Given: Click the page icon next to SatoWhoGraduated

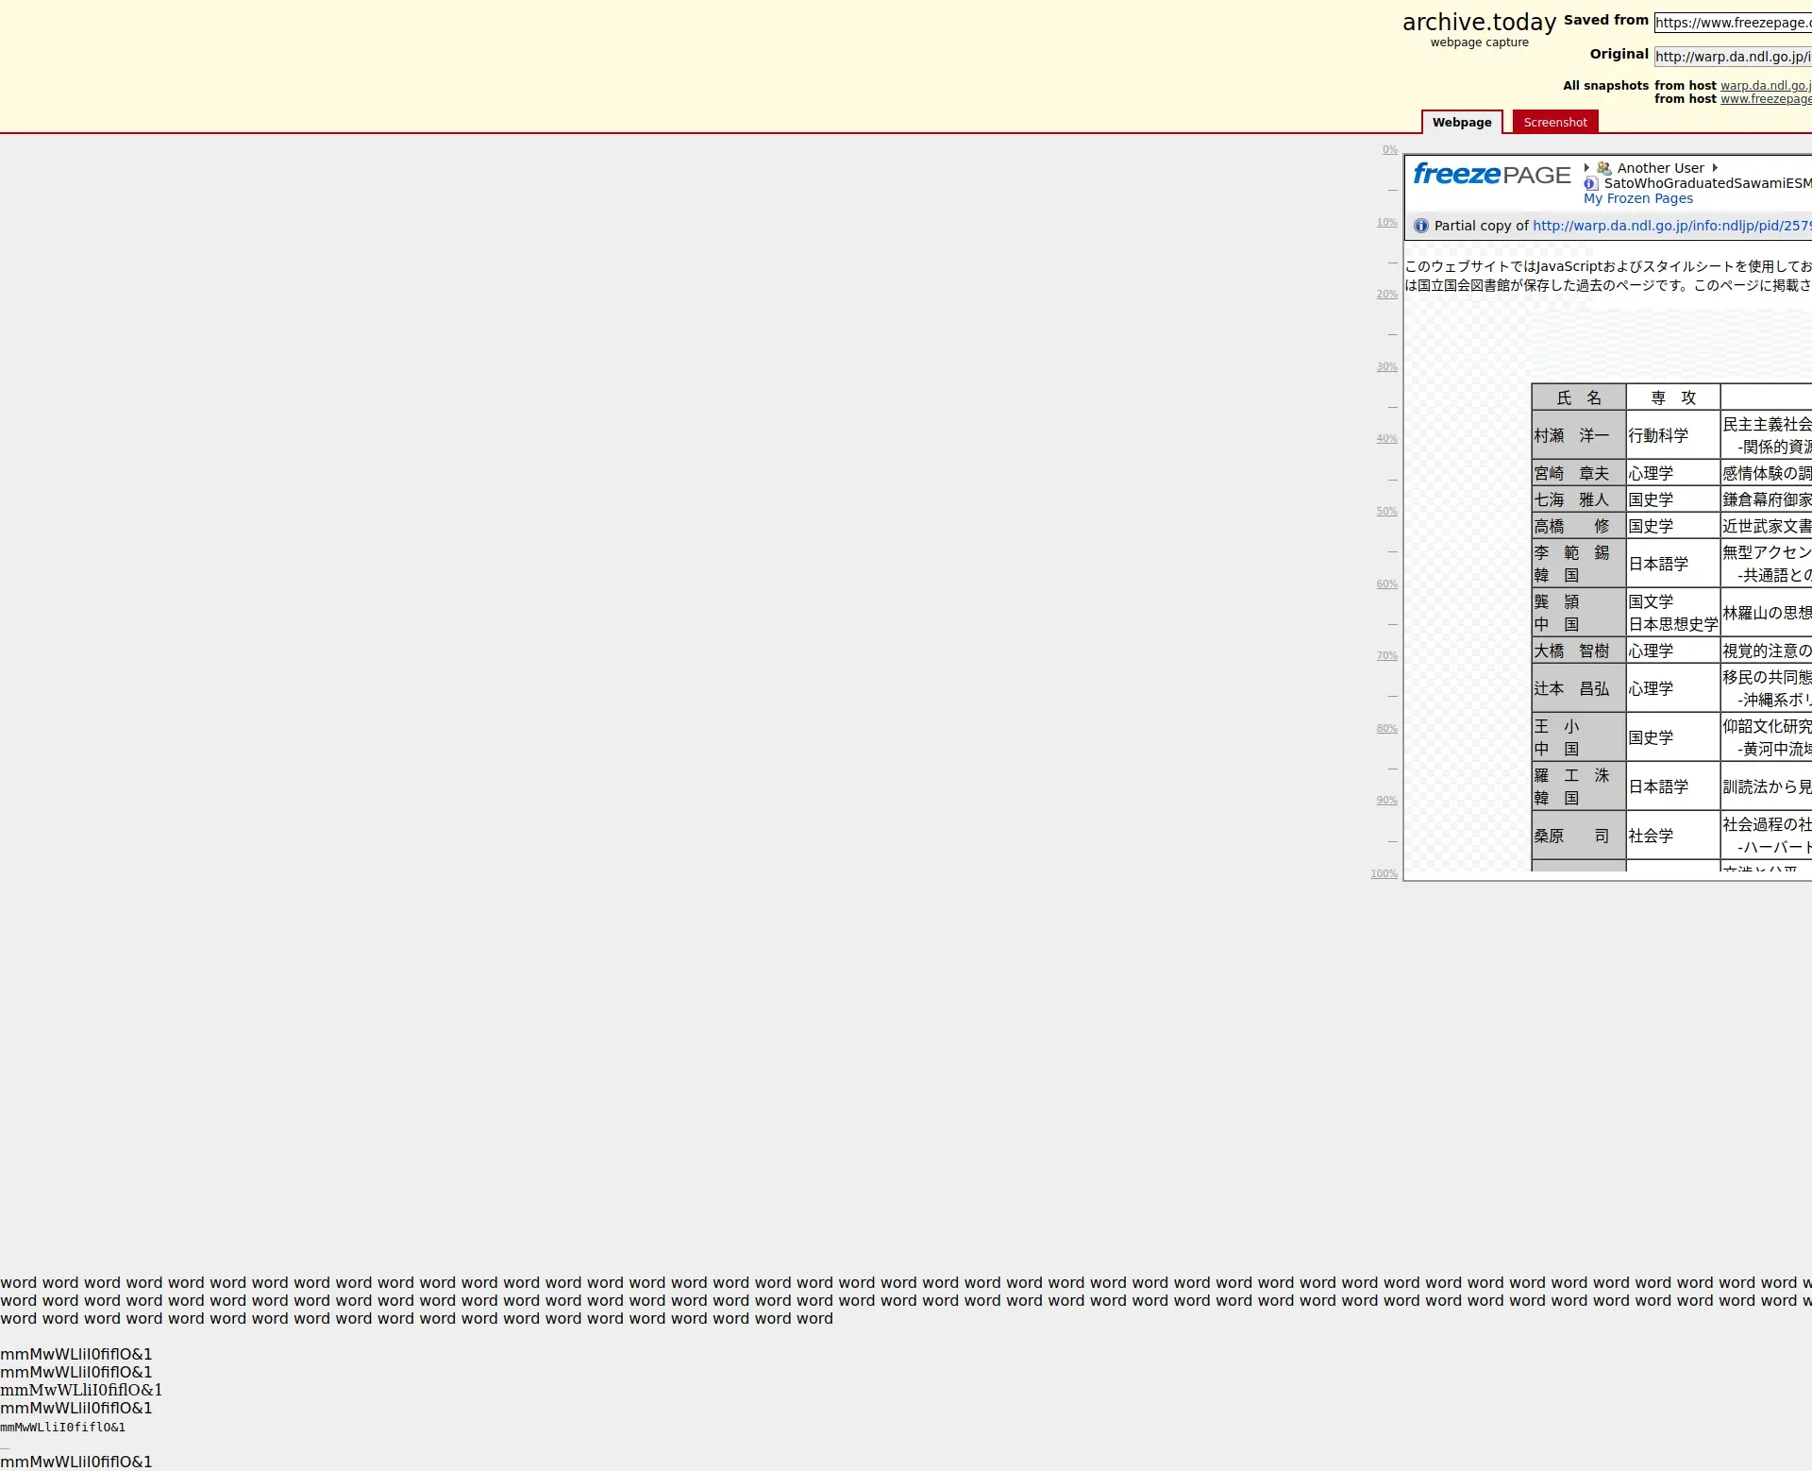Looking at the screenshot, I should pos(1591,183).
